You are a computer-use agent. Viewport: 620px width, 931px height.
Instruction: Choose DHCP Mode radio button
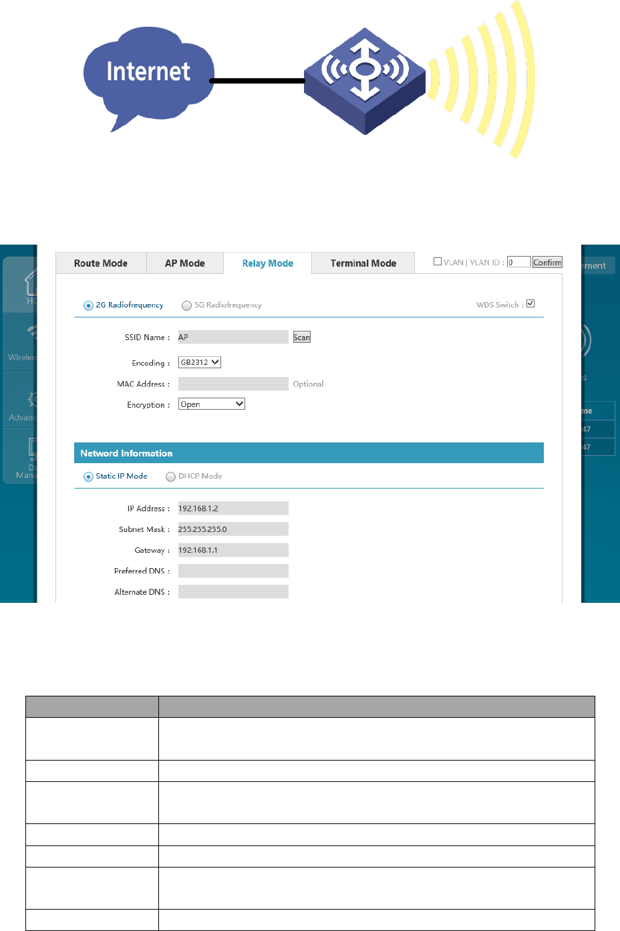pyautogui.click(x=170, y=477)
